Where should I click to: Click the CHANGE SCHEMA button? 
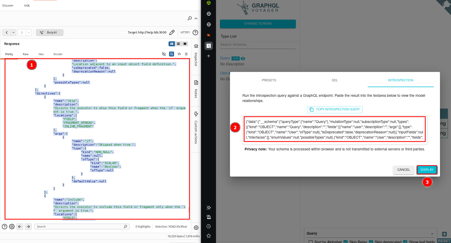[x=258, y=24]
